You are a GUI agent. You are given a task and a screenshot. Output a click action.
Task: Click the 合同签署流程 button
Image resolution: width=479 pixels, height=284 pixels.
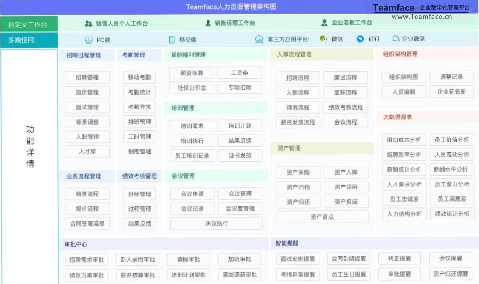pos(87,223)
